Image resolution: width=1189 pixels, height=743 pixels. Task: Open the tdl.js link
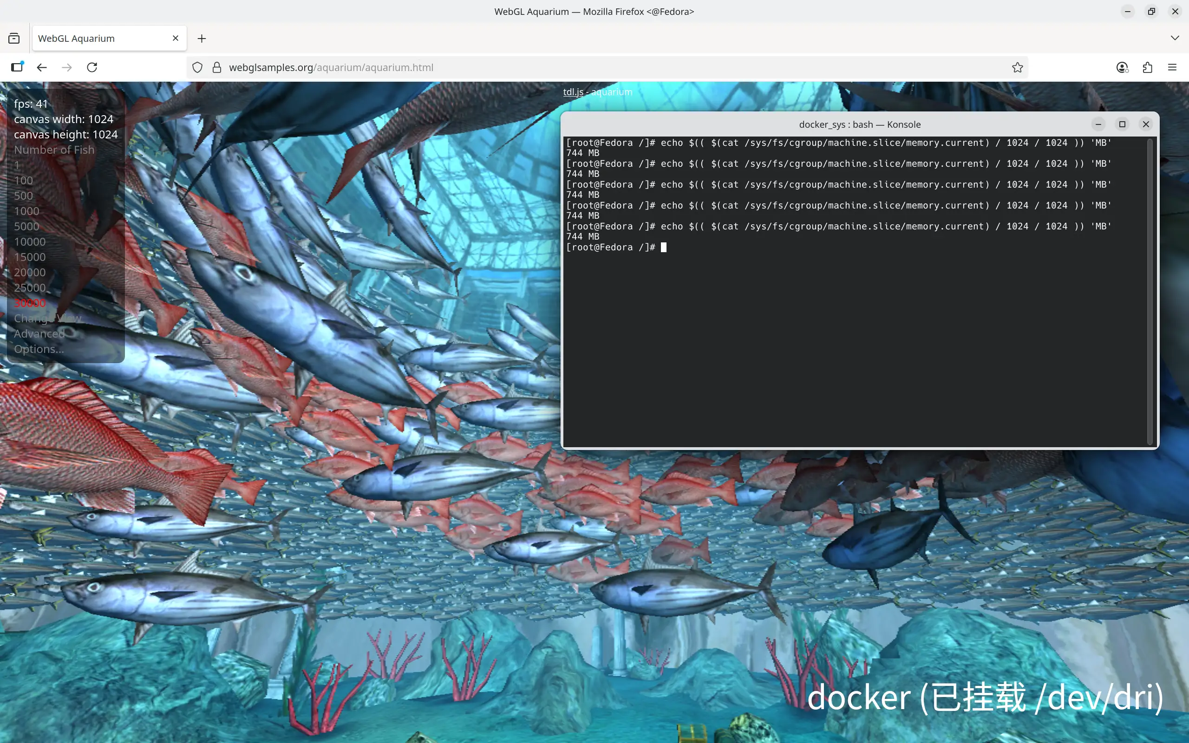coord(573,92)
